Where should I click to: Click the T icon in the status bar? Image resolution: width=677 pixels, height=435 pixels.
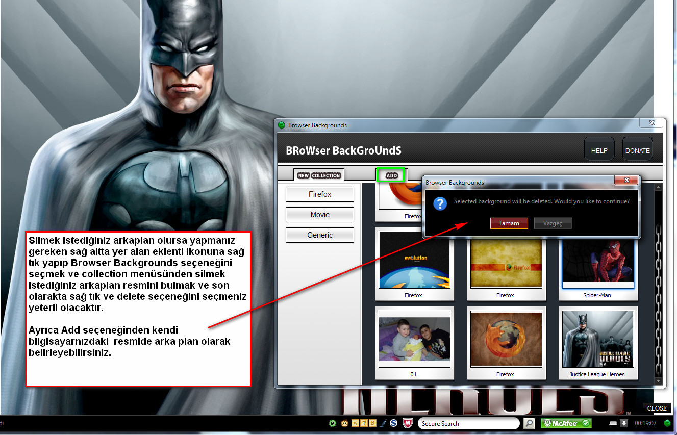pos(364,423)
